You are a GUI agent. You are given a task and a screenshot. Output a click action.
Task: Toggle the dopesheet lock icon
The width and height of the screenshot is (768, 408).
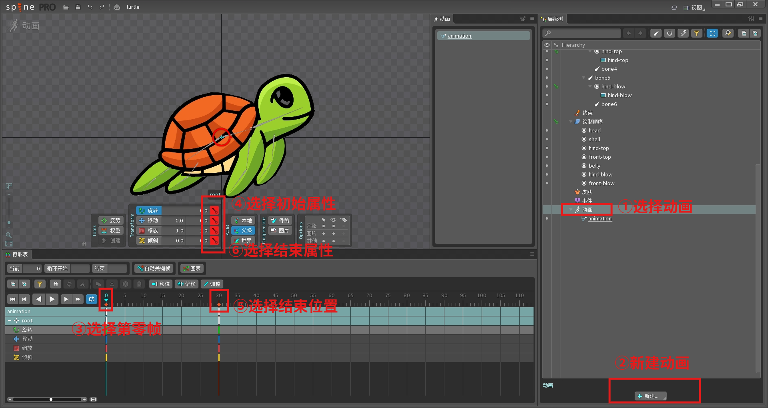point(56,284)
